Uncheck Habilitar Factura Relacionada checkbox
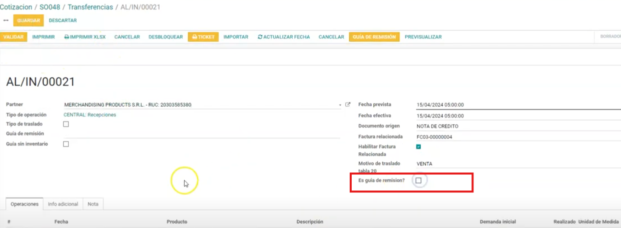The height and width of the screenshot is (228, 621). tap(418, 147)
